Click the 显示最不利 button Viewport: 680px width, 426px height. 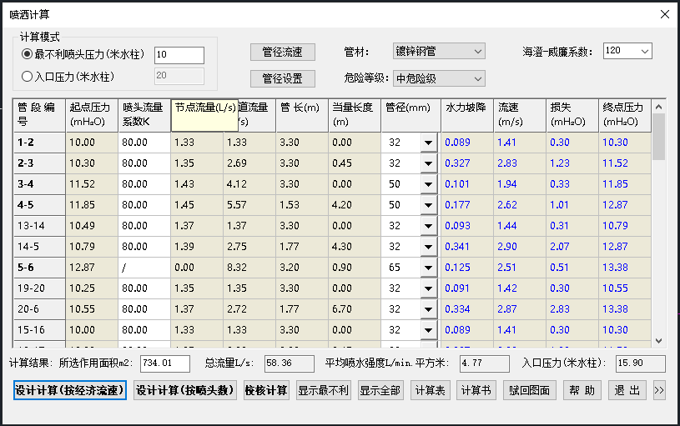click(324, 391)
